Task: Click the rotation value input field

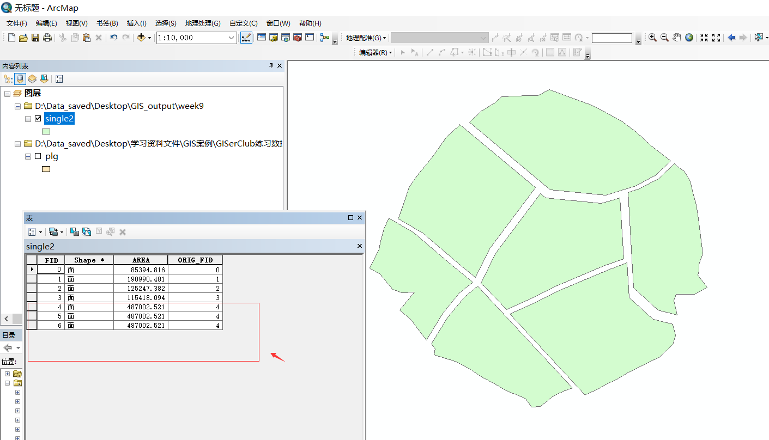Action: 612,38
